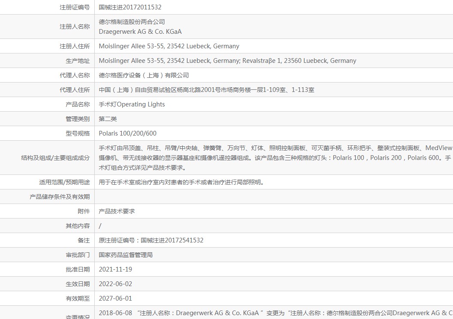
Task: Click the structure and composition description text
Action: click(275, 158)
